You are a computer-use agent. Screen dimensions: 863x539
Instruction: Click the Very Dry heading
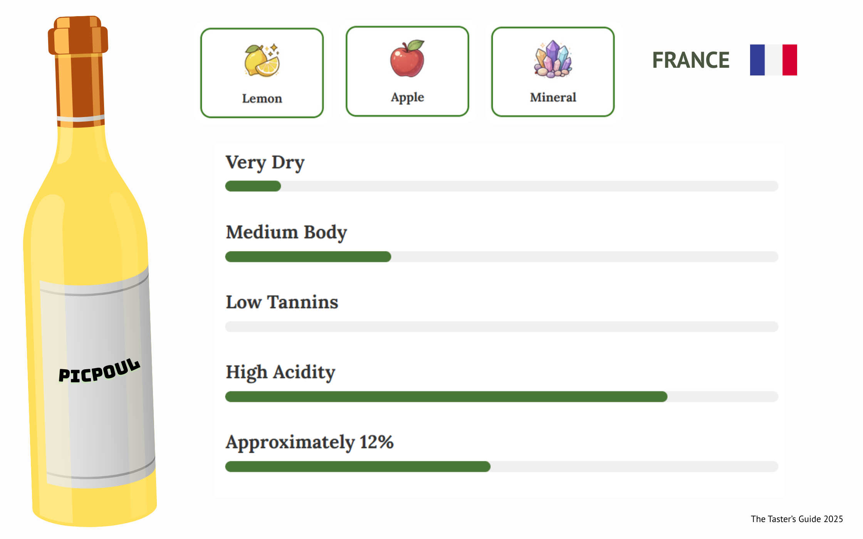(265, 162)
